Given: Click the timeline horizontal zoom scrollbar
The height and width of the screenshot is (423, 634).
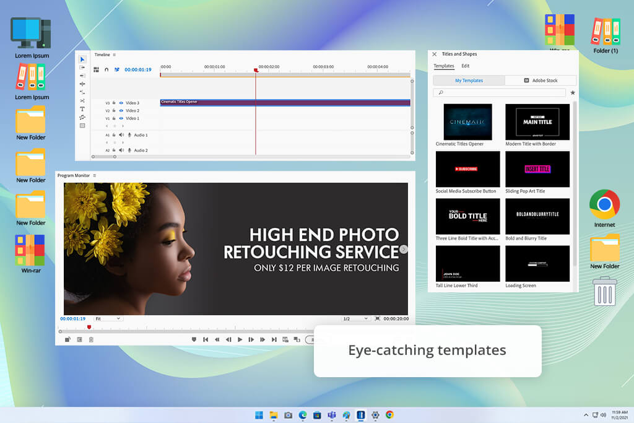Looking at the screenshot, I should point(104,157).
